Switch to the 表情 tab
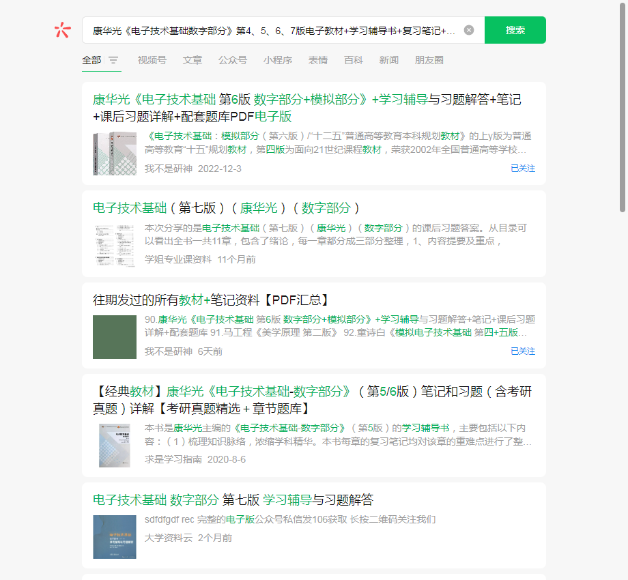Viewport: 628px width, 580px height. tap(318, 60)
